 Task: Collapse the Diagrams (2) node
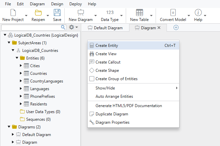(x=9, y=127)
